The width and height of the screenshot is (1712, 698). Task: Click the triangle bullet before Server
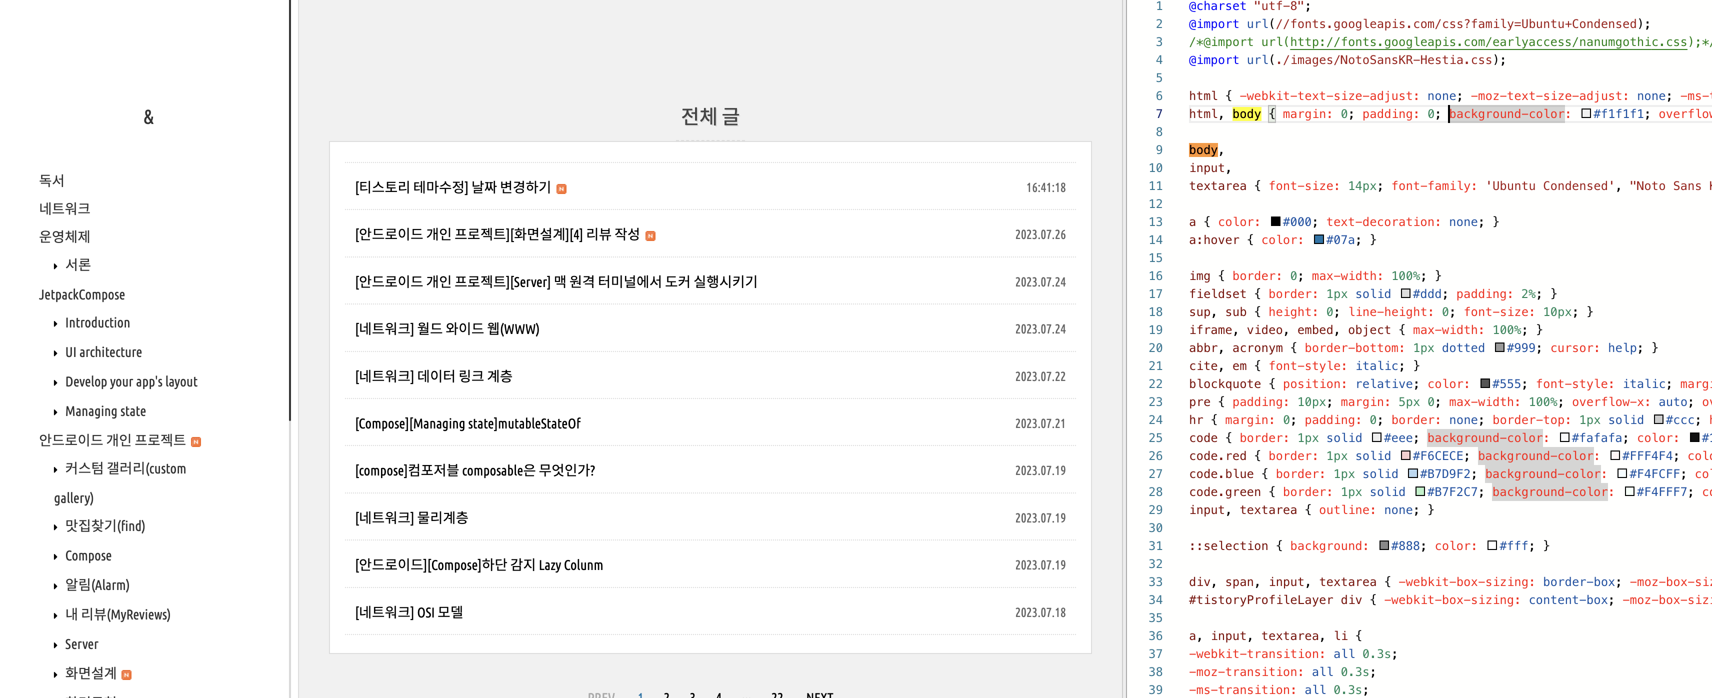[55, 645]
